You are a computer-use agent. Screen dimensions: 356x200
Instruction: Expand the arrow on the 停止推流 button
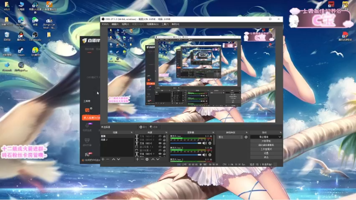(280, 137)
